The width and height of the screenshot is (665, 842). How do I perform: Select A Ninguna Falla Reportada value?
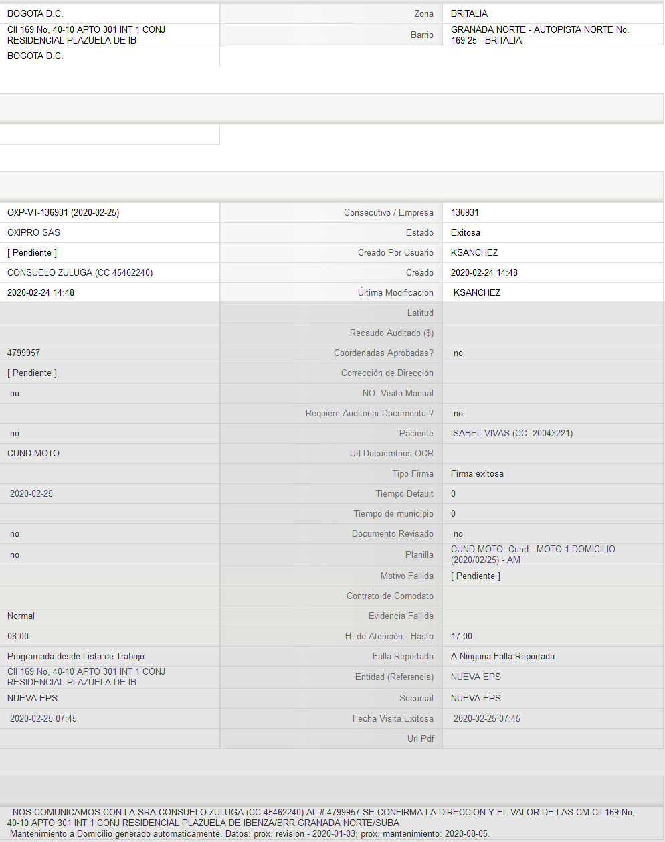[502, 656]
